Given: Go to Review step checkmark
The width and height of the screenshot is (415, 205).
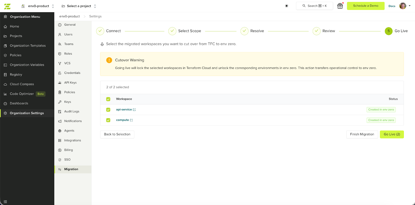Looking at the screenshot, I should pyautogui.click(x=316, y=31).
